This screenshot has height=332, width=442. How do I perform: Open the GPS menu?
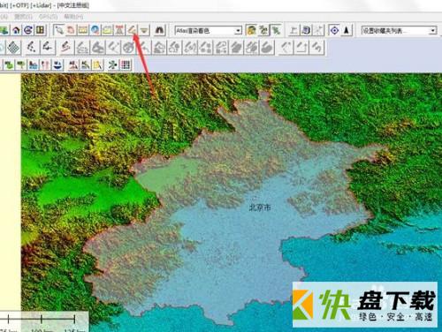tap(49, 17)
